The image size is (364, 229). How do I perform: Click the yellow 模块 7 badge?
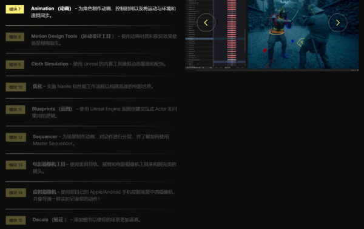tap(15, 9)
